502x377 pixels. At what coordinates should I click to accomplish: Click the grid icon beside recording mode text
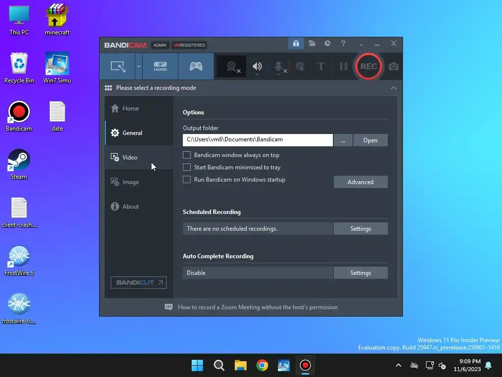[x=108, y=88]
